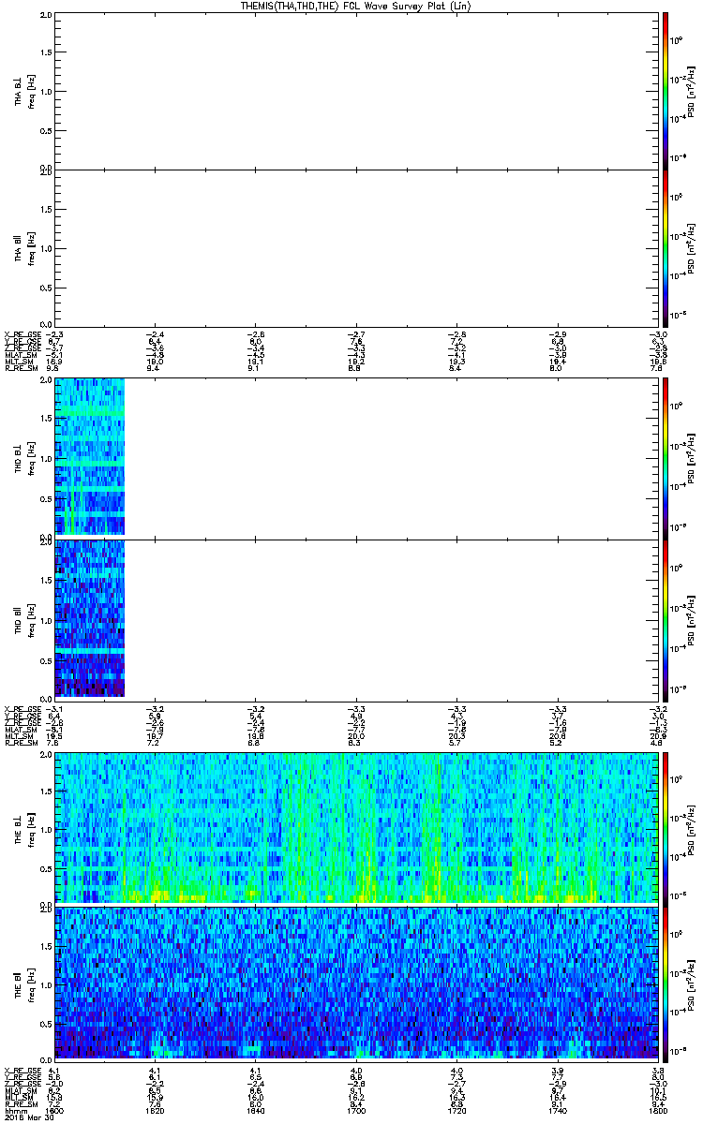Click the 1.5 tick of THE B⊥ axis
The height and width of the screenshot is (1124, 703).
tap(46, 791)
